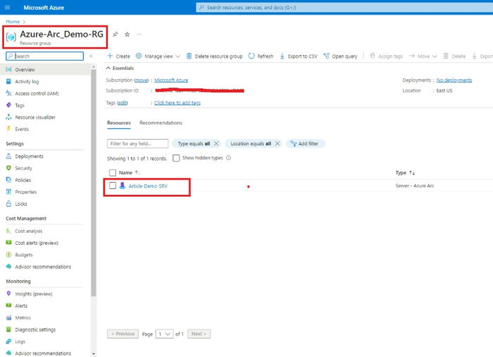Open the Azure portal hamburger menu
This screenshot has width=493, height=357.
(x=8, y=7)
